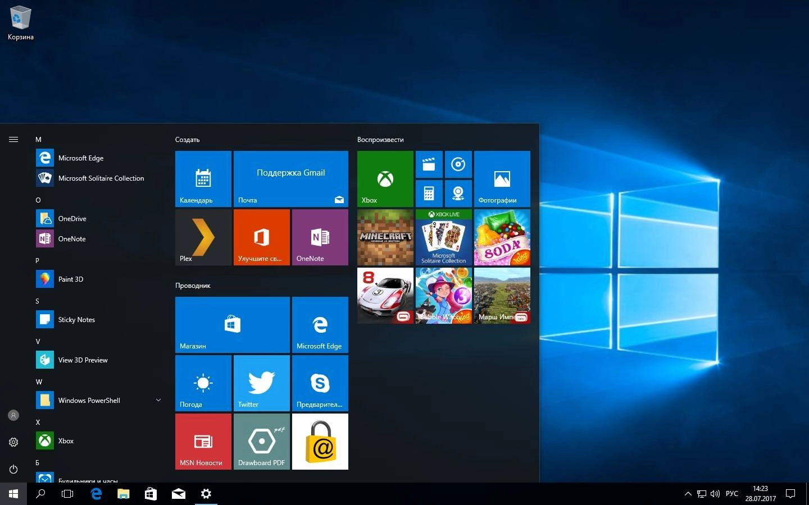Open Xbox from the app list

[x=100, y=441]
